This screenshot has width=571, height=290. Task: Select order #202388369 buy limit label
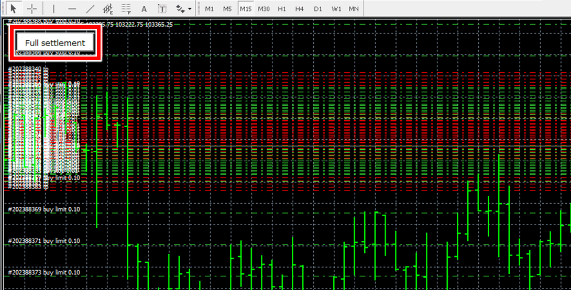(x=43, y=209)
